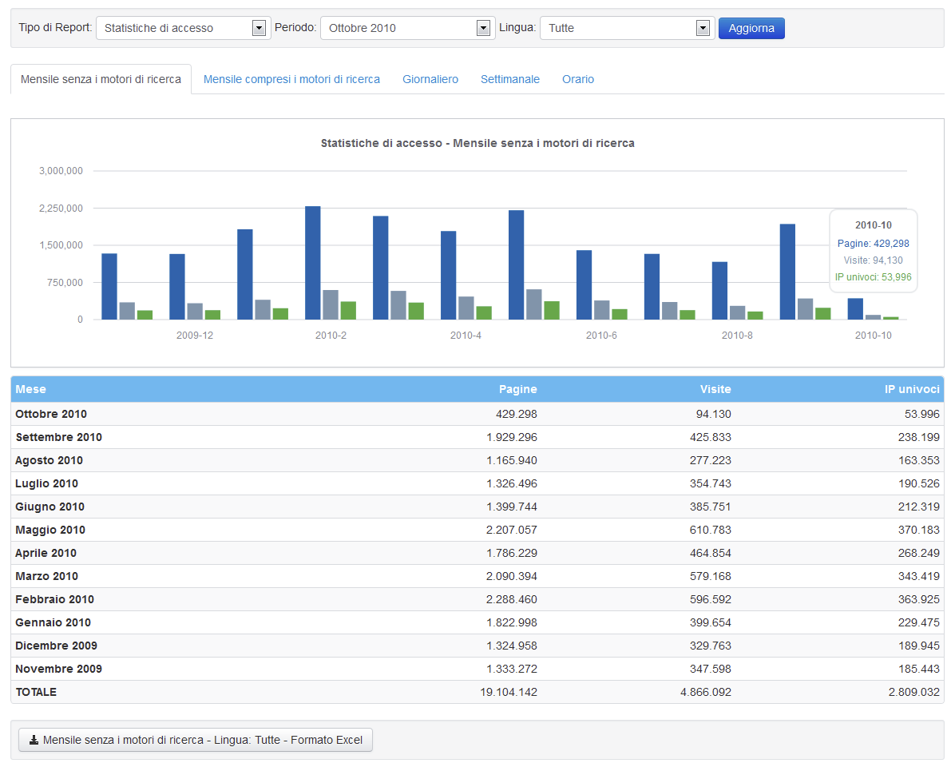The width and height of the screenshot is (951, 763).
Task: Select the Giugno 2010 row label
Action: click(x=50, y=507)
